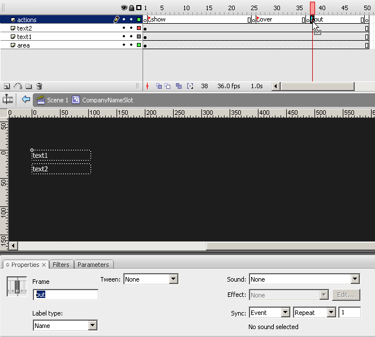Toggle outline view for all layers

139,7
